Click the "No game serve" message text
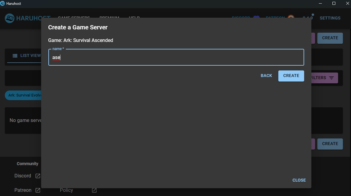 [x=25, y=120]
